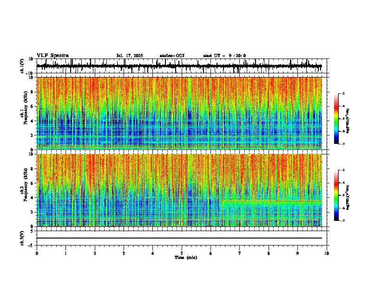Screen dimensions: 368x284
Task: Click the ch.2 spectrogram color bar
Action: pyautogui.click(x=336, y=195)
